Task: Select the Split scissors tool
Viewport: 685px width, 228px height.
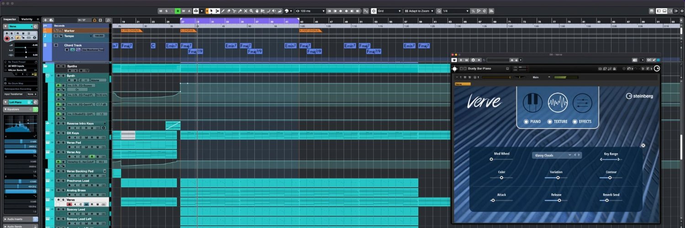Action: tap(234, 11)
